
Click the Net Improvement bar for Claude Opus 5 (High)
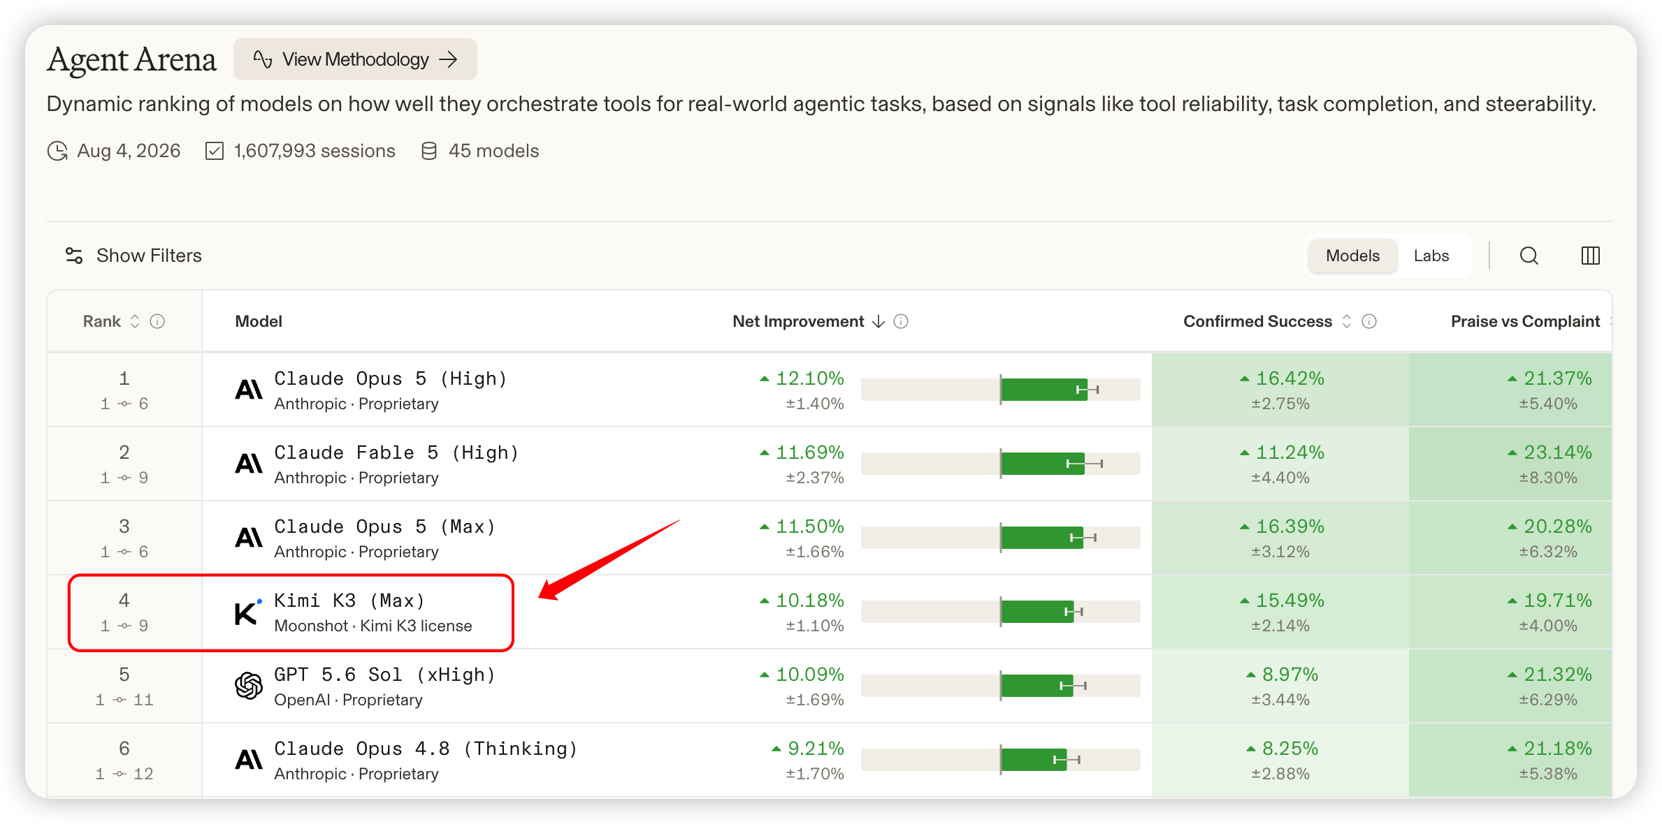coord(1001,390)
